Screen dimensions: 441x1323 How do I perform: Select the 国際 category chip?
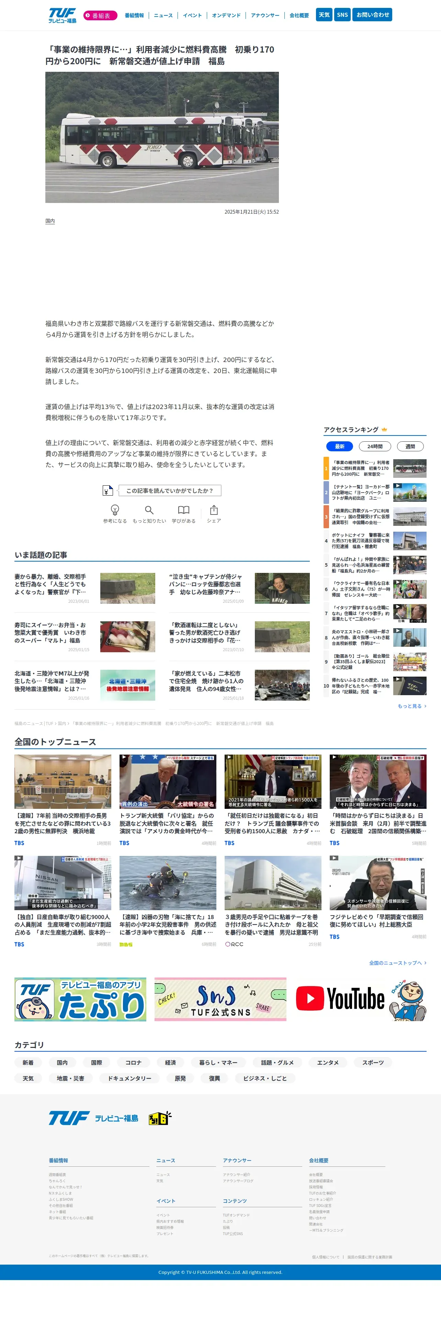click(x=97, y=1063)
